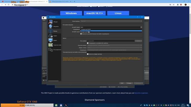Select the Video (Видео) label in sidebar
191x107 pixels.
coord(55,40)
